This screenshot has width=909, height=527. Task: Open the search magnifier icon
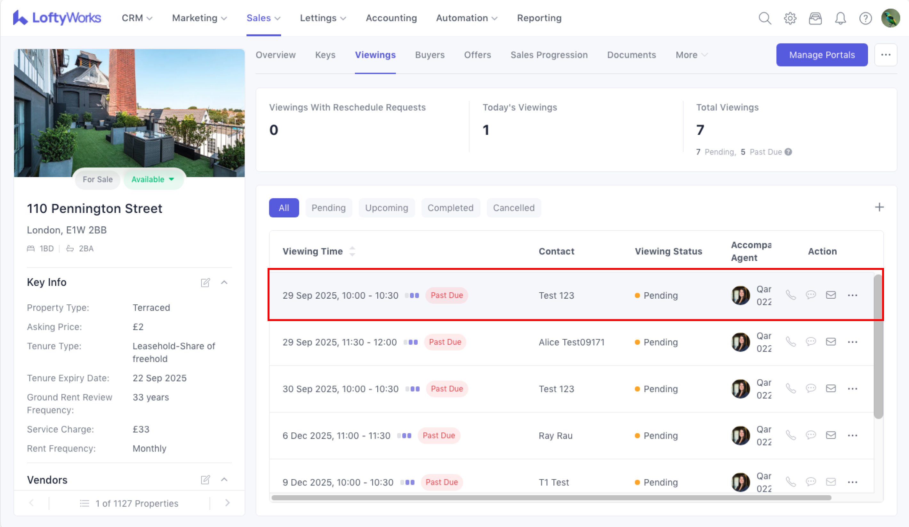(x=764, y=18)
